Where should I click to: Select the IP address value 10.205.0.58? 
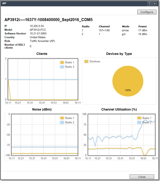pos(37,26)
